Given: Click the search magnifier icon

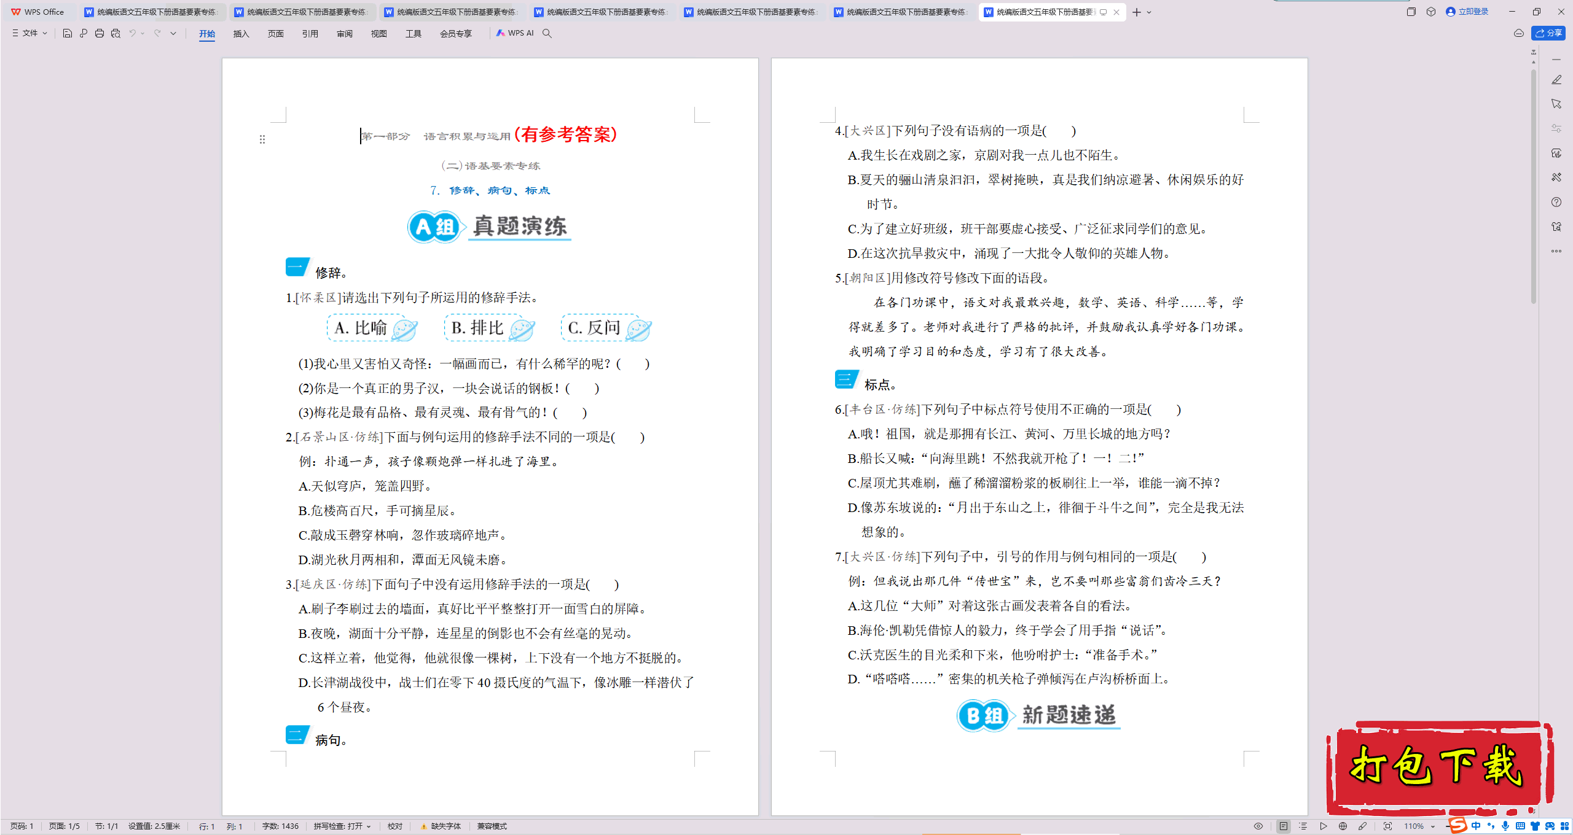Looking at the screenshot, I should (x=547, y=33).
